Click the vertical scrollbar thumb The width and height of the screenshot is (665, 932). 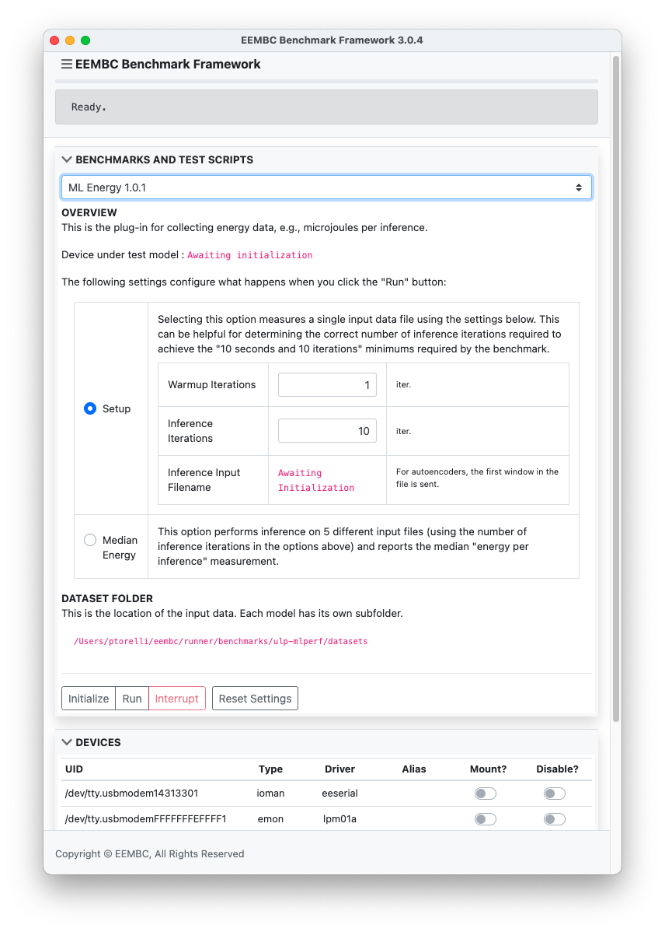[616, 389]
